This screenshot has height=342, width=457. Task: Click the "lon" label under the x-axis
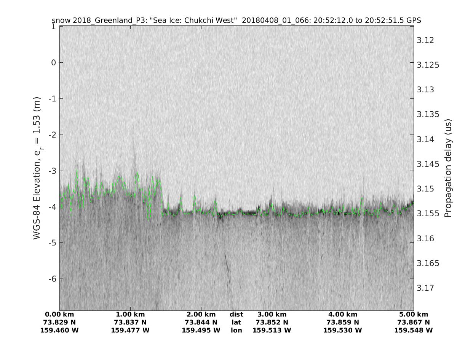click(236, 330)
